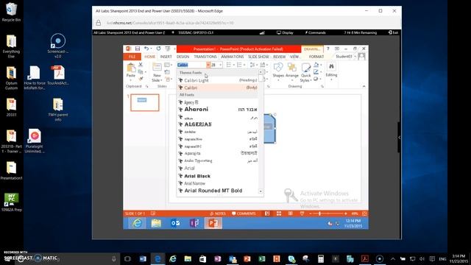Switch to the INSERT tab

point(166,57)
